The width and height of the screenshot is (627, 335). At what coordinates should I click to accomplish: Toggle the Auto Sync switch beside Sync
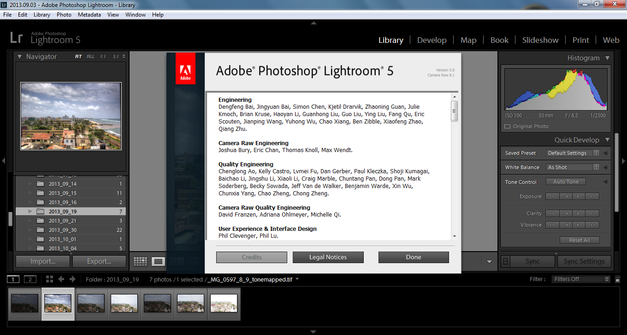[x=506, y=261]
